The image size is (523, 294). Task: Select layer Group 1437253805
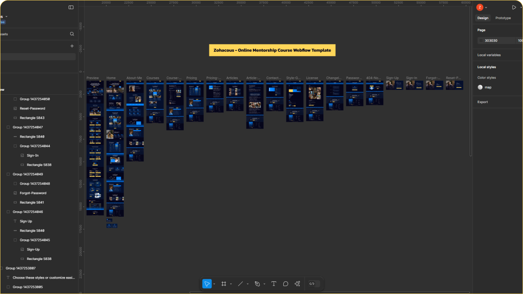[x=28, y=287]
